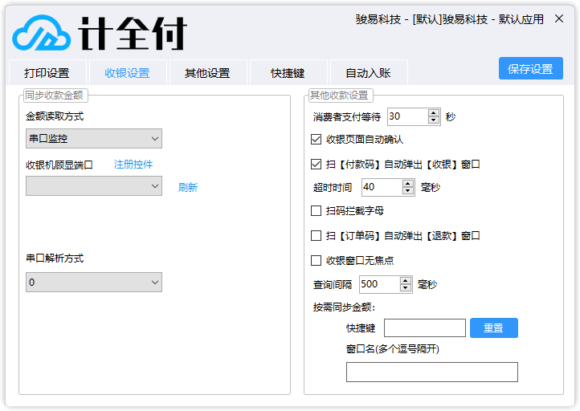This screenshot has width=580, height=411.
Task: Increase 消费者支付等待 seconds with the up arrow
Action: 434,113
